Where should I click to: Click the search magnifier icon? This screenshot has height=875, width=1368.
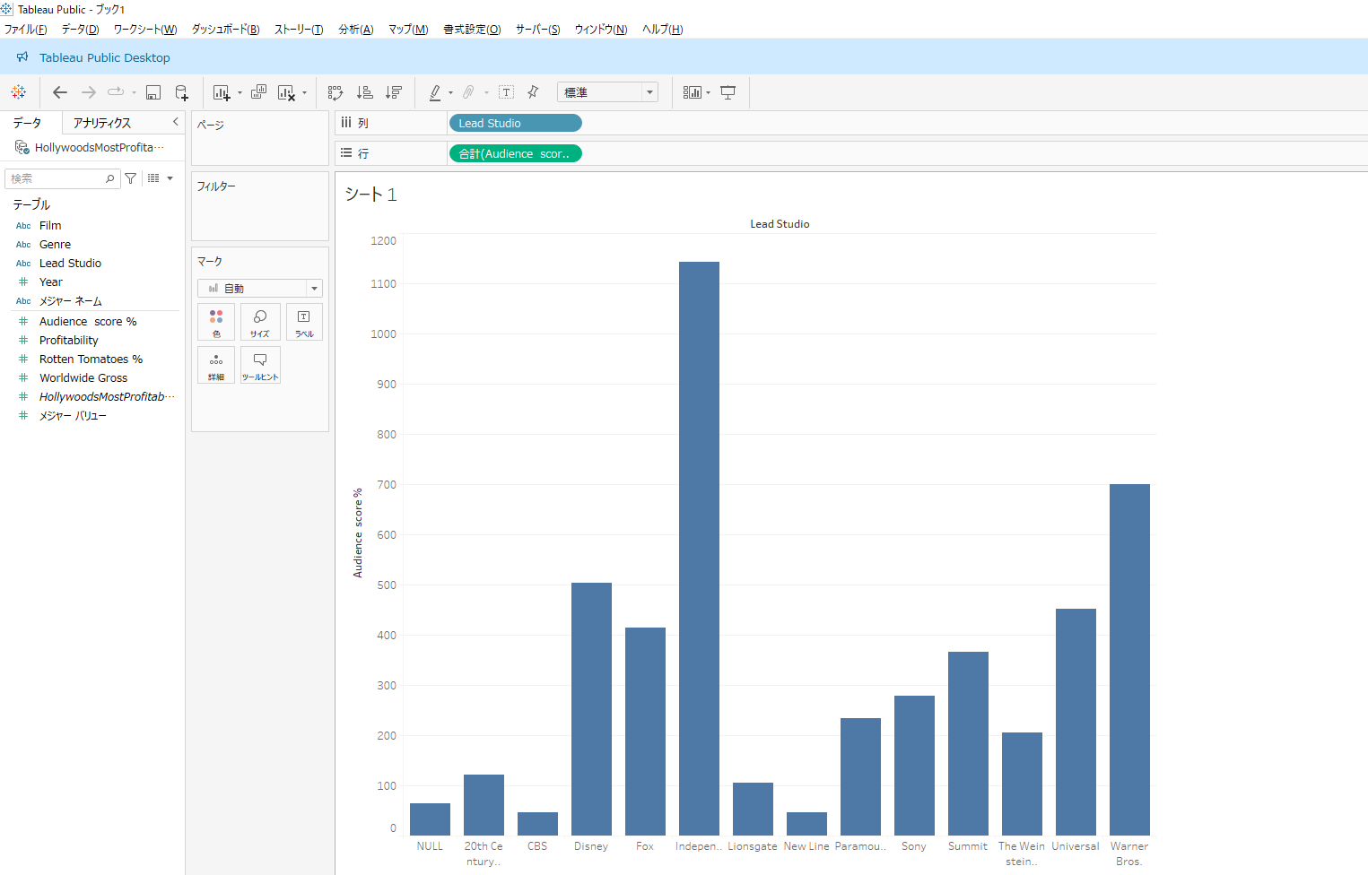[110, 178]
